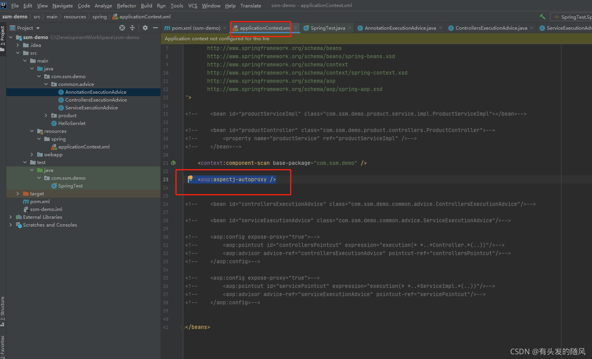Collapse the fold marker beside the closing beans tag
The width and height of the screenshot is (592, 359).
pos(183,327)
